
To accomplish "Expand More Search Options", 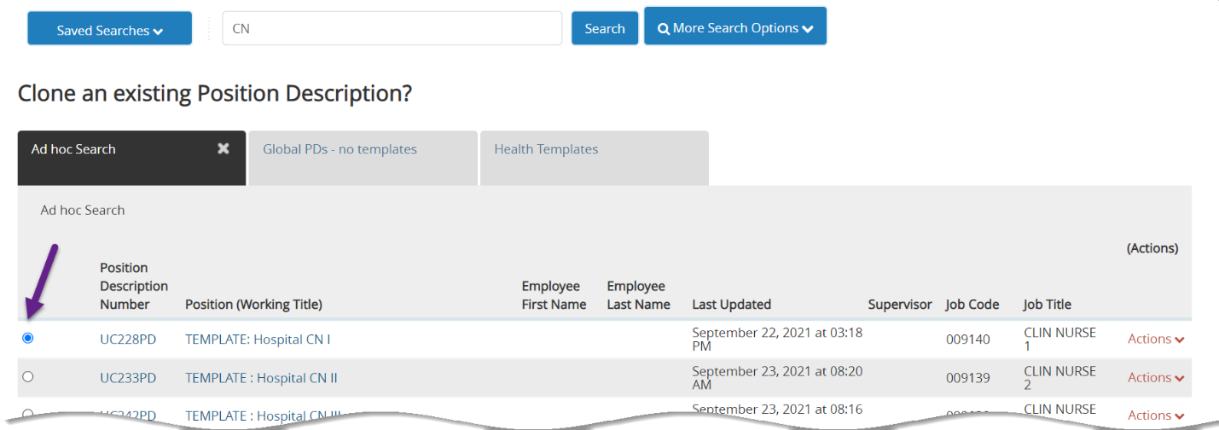I will coord(734,28).
